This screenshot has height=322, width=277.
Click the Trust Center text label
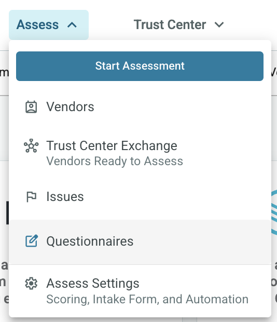point(170,25)
